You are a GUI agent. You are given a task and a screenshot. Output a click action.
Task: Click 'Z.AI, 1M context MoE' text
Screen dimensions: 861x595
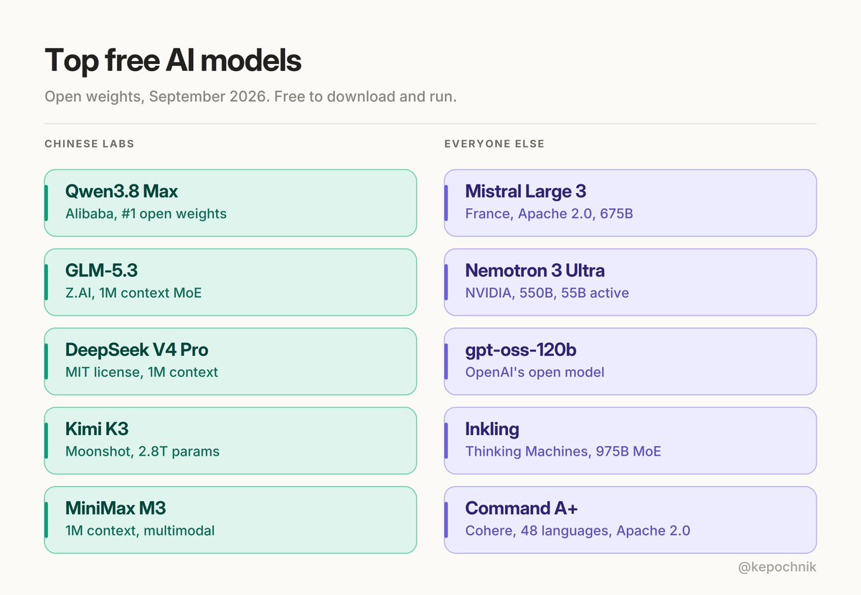(133, 293)
